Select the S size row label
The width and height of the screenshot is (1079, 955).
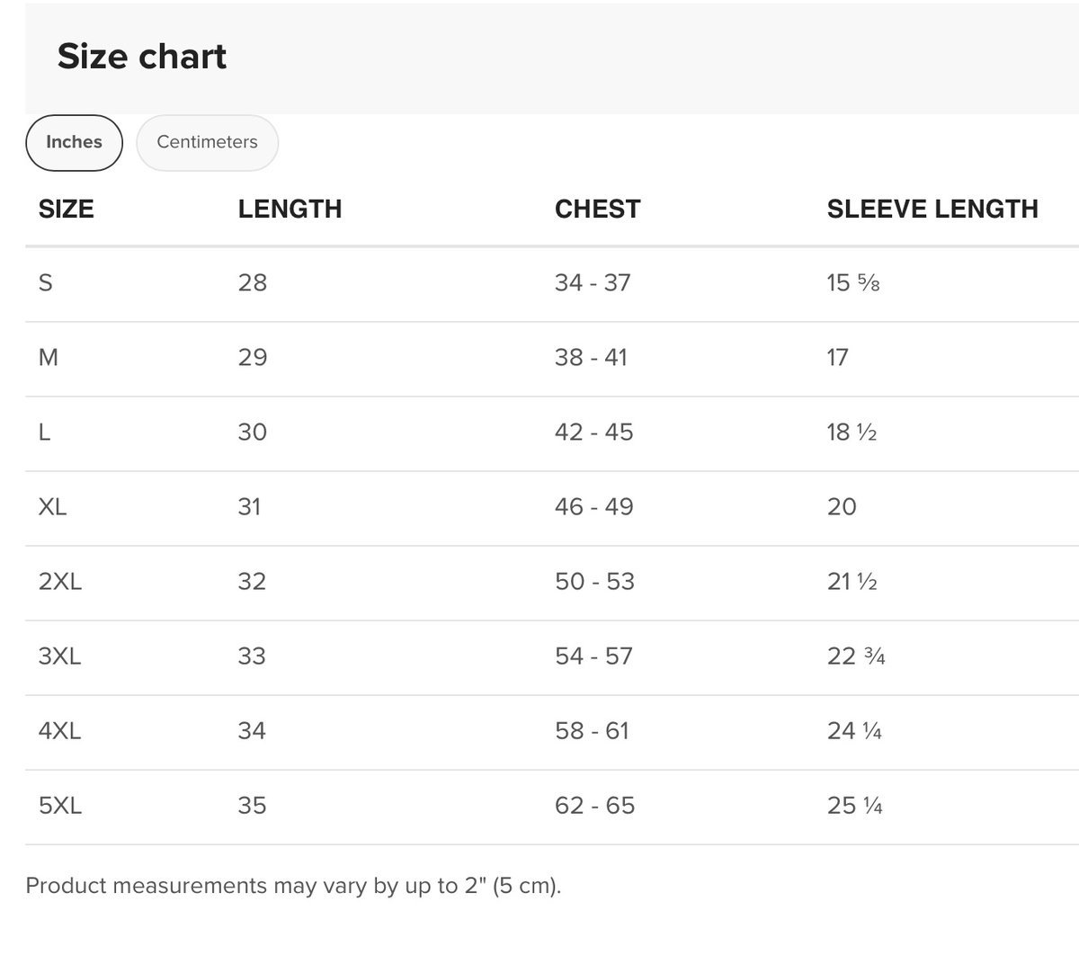pyautogui.click(x=46, y=282)
